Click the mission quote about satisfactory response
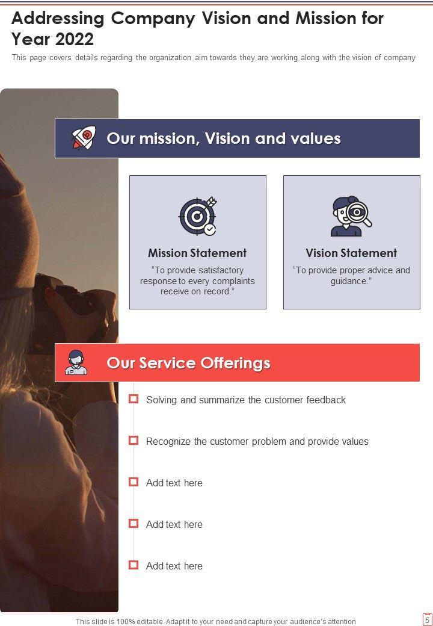This screenshot has height=626, width=433. pyautogui.click(x=197, y=281)
